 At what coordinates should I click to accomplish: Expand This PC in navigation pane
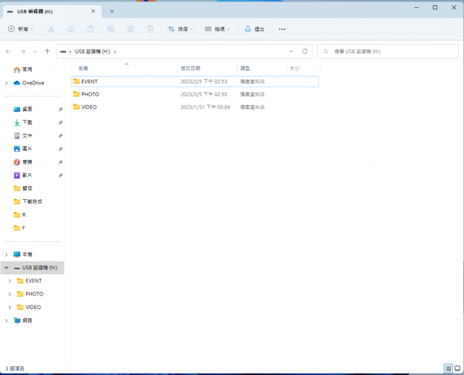click(7, 254)
